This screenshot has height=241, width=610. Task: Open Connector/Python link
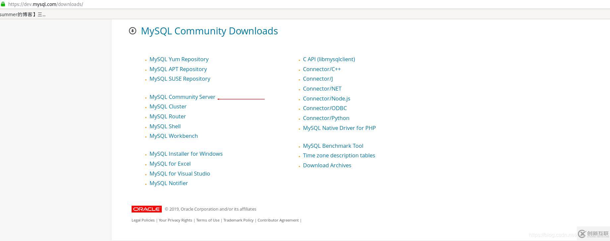click(326, 118)
